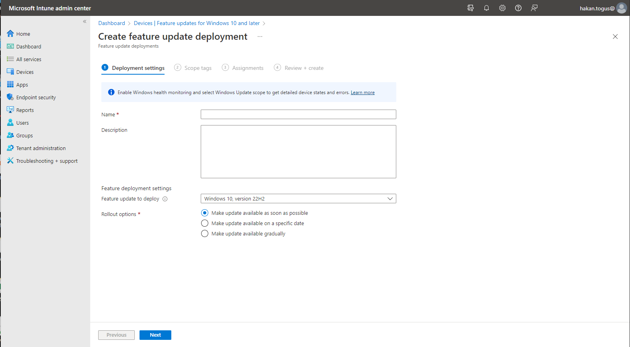The height and width of the screenshot is (347, 630).
Task: Open the Groups icon in sidebar
Action: coord(10,135)
